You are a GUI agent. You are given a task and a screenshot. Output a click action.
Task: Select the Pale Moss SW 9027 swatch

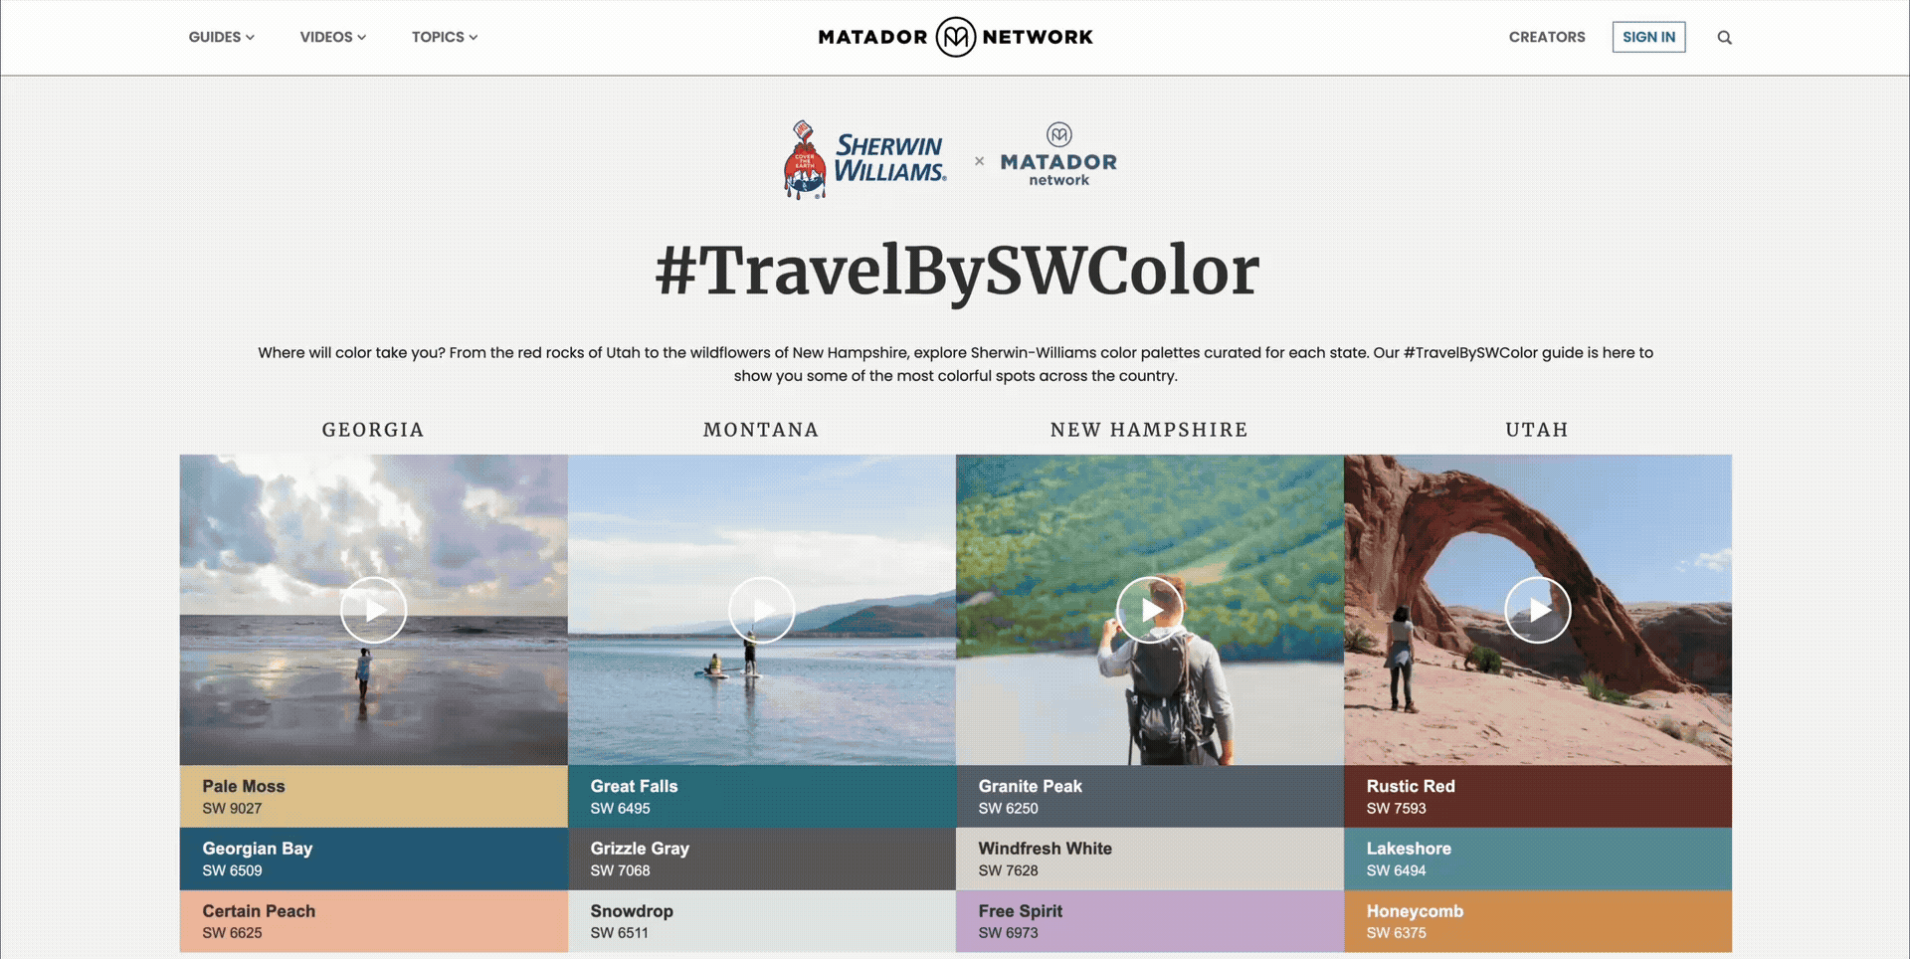pos(373,796)
